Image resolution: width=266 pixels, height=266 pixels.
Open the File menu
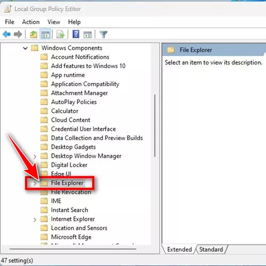(x=10, y=22)
